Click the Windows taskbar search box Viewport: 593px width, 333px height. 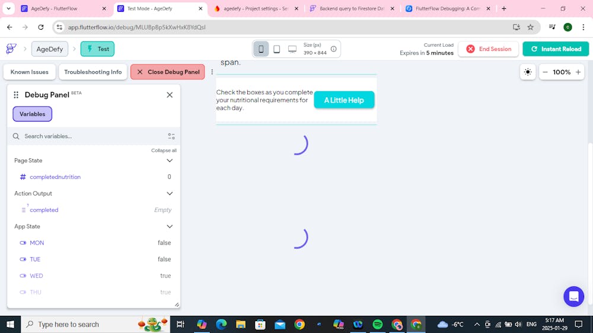96,324
